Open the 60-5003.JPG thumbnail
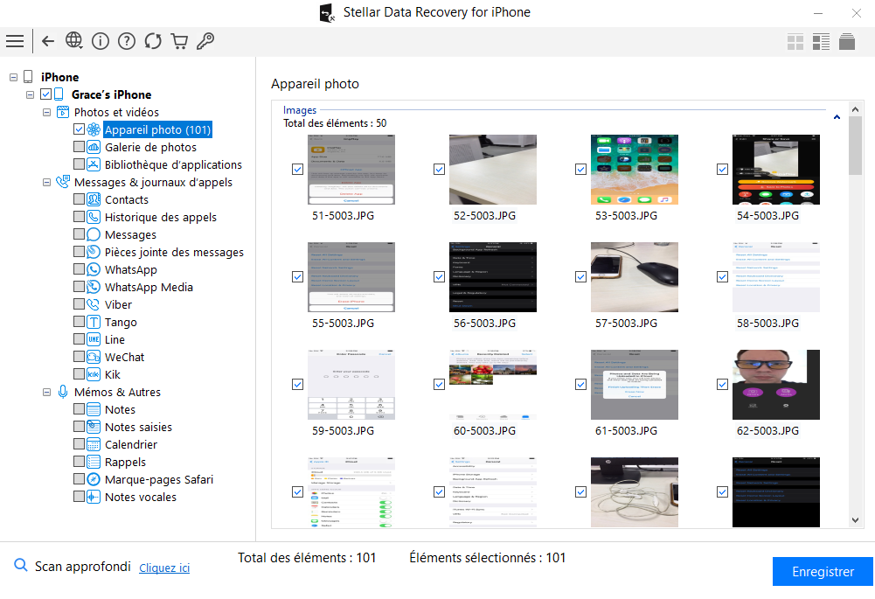 493,385
